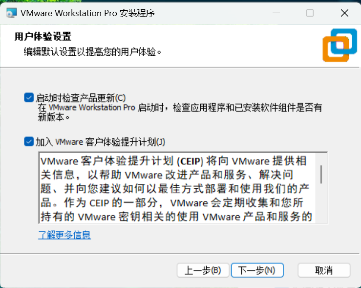Click the VMware installer icon in title bar
Image resolution: width=361 pixels, height=288 pixels.
[11, 13]
